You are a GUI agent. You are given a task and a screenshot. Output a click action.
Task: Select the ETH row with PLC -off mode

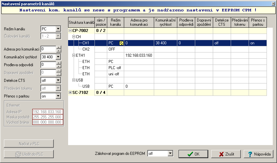pyautogui.click(x=167, y=68)
